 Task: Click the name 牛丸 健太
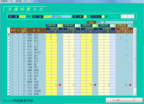tap(33, 49)
